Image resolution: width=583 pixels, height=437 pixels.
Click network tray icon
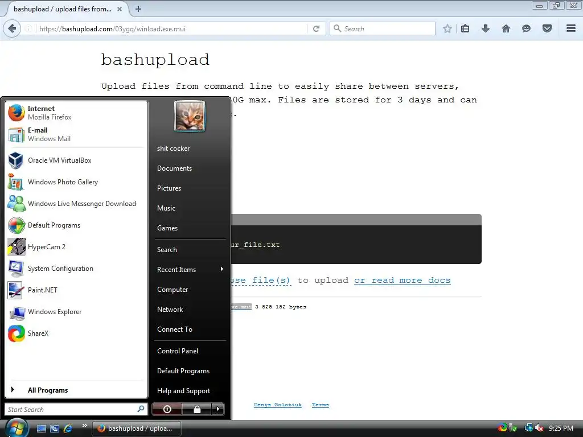(x=528, y=428)
